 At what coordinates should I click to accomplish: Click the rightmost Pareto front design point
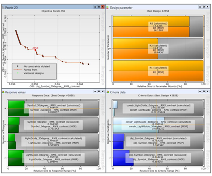(89, 64)
